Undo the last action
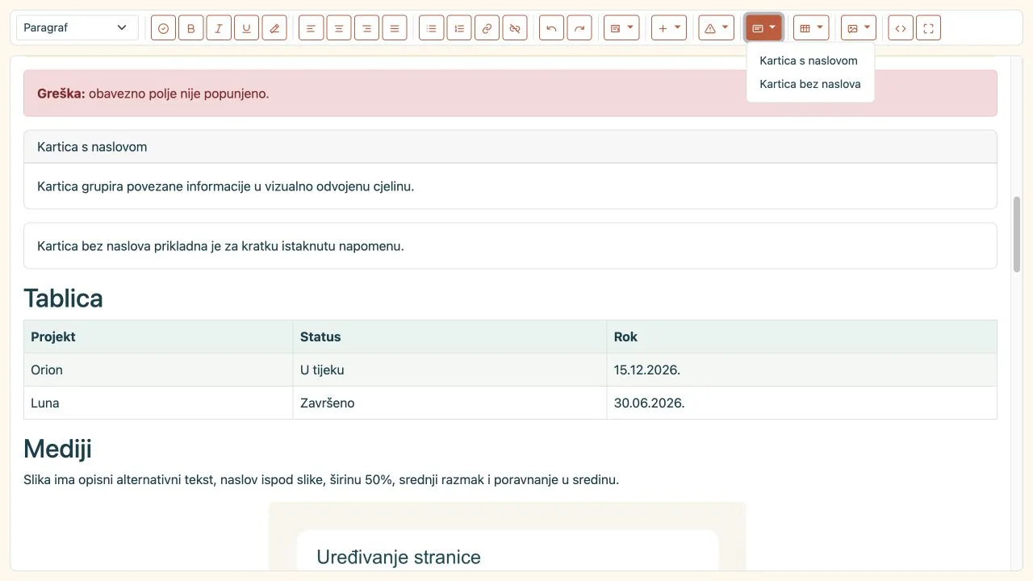This screenshot has height=581, width=1033. [x=551, y=28]
